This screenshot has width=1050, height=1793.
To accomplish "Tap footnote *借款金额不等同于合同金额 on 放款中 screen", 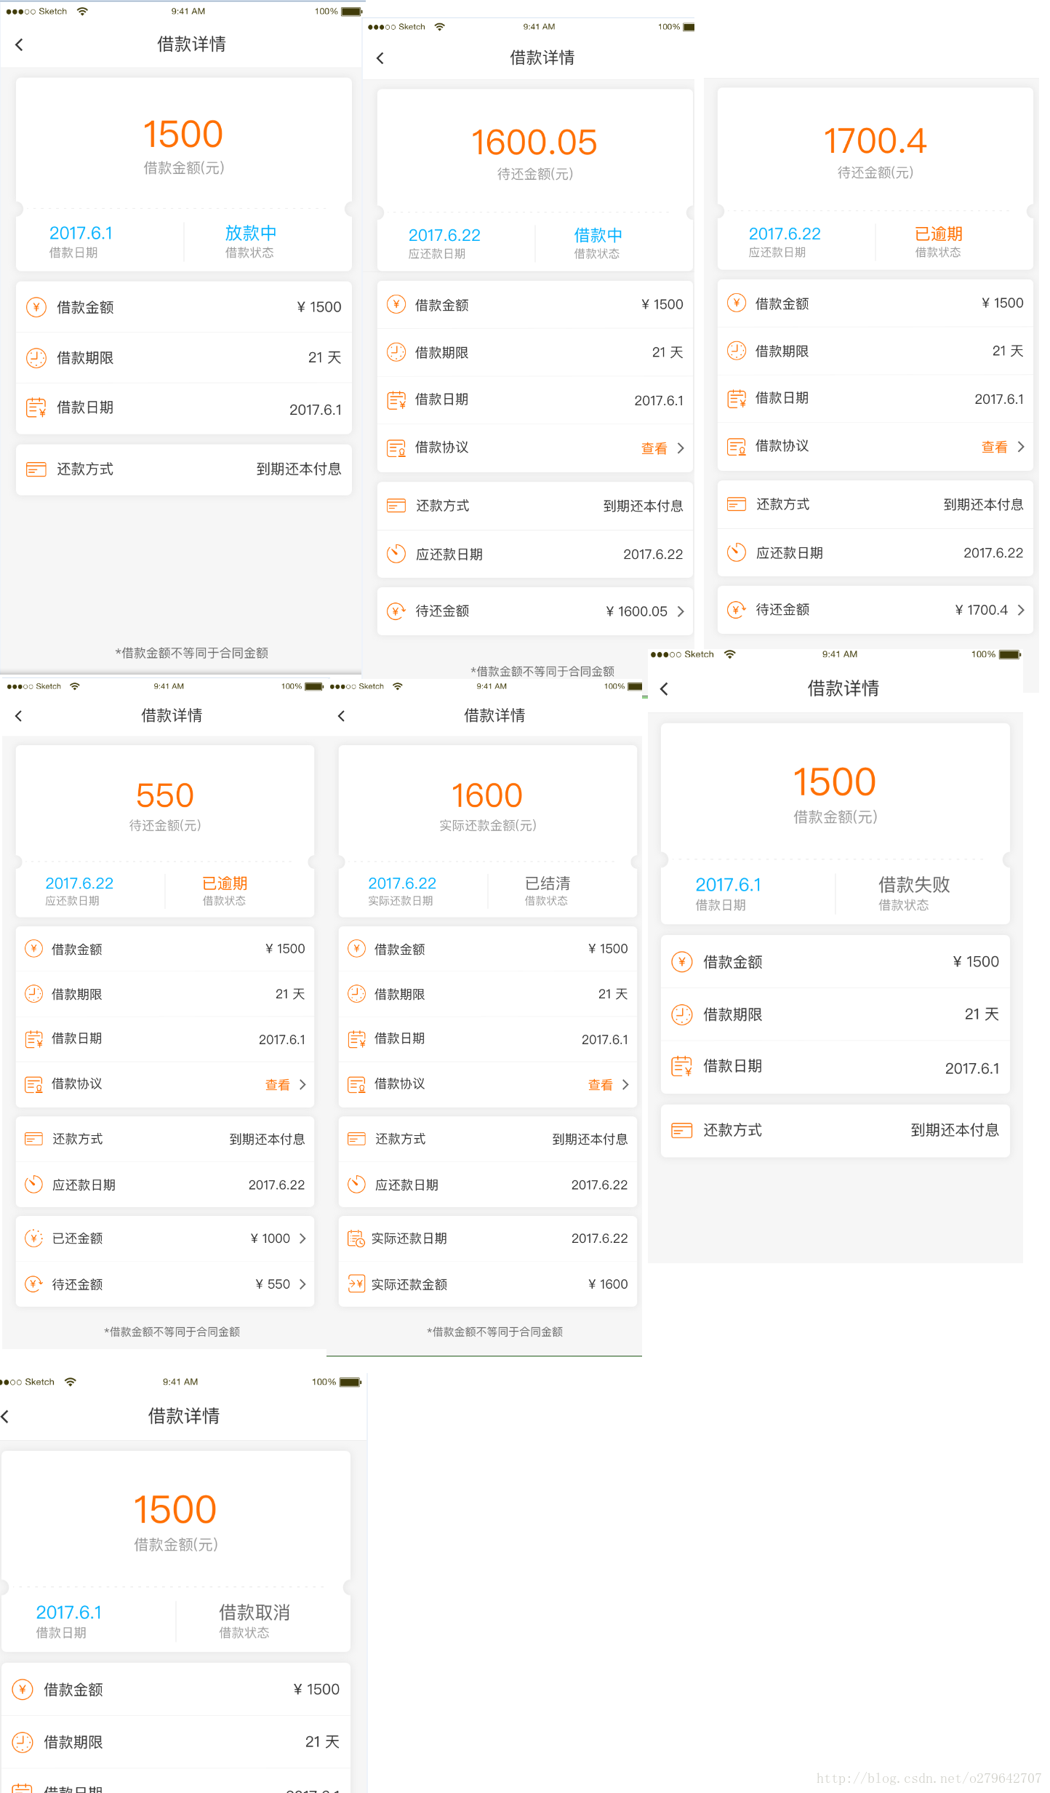I will tap(191, 653).
